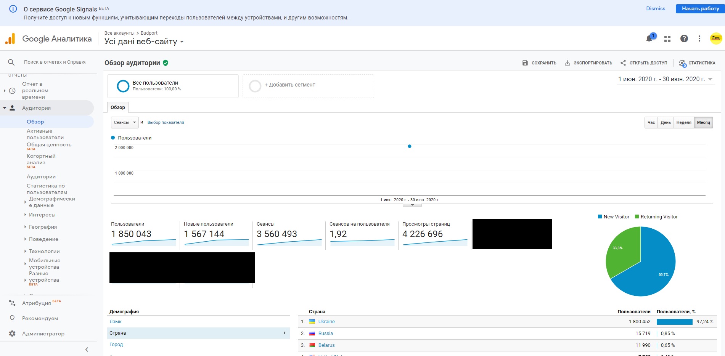
Task: Set graph granularity to Месяц
Action: pos(704,122)
